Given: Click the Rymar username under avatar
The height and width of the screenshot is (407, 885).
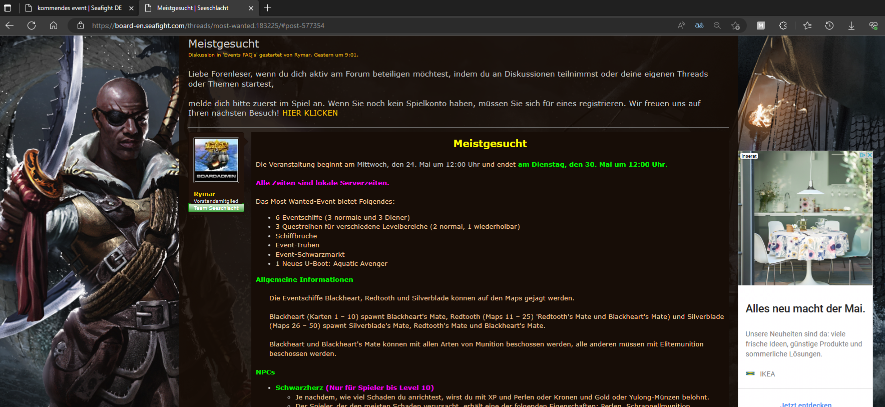Looking at the screenshot, I should click(x=204, y=194).
